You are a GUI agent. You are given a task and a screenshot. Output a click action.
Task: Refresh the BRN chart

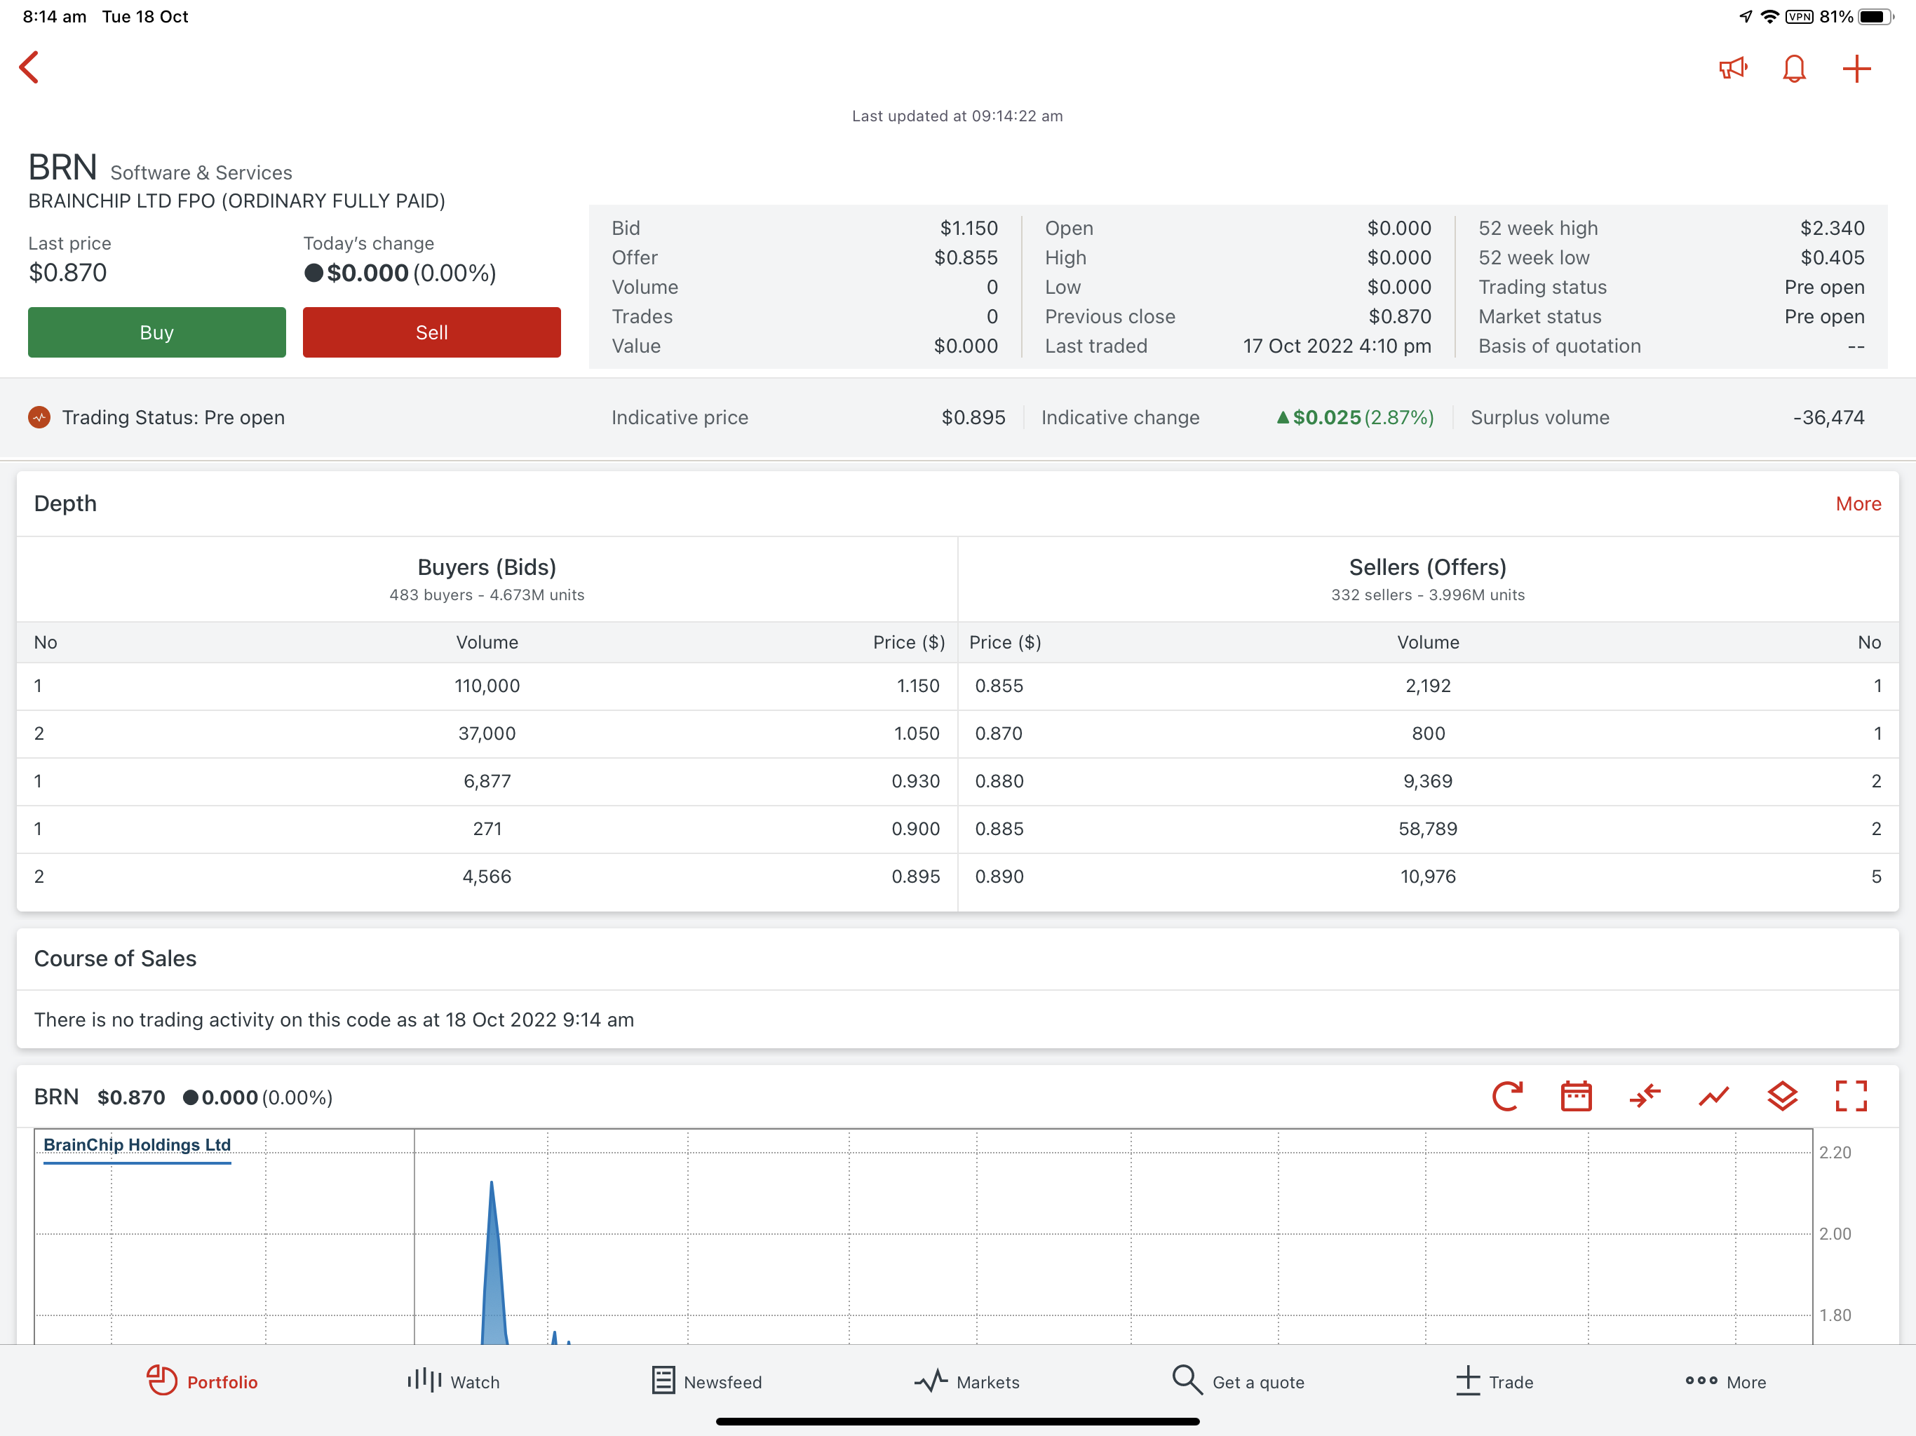[x=1507, y=1097]
